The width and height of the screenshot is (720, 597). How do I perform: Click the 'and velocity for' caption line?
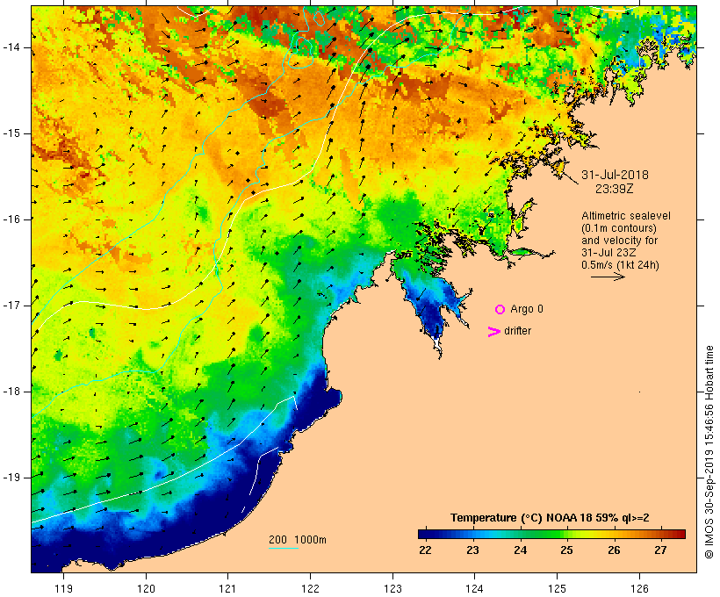pyautogui.click(x=619, y=241)
